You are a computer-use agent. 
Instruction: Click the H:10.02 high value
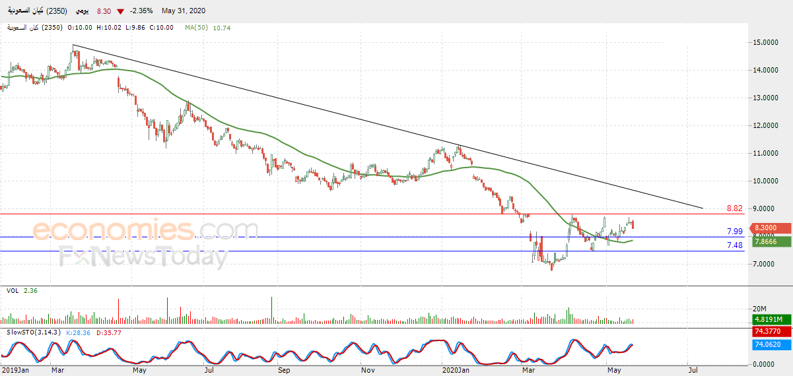pos(108,28)
